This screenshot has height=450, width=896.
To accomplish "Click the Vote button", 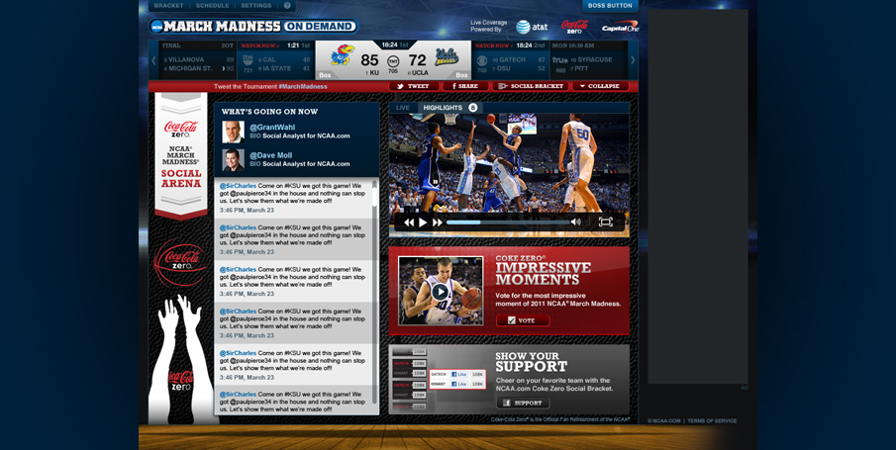I will (x=523, y=320).
